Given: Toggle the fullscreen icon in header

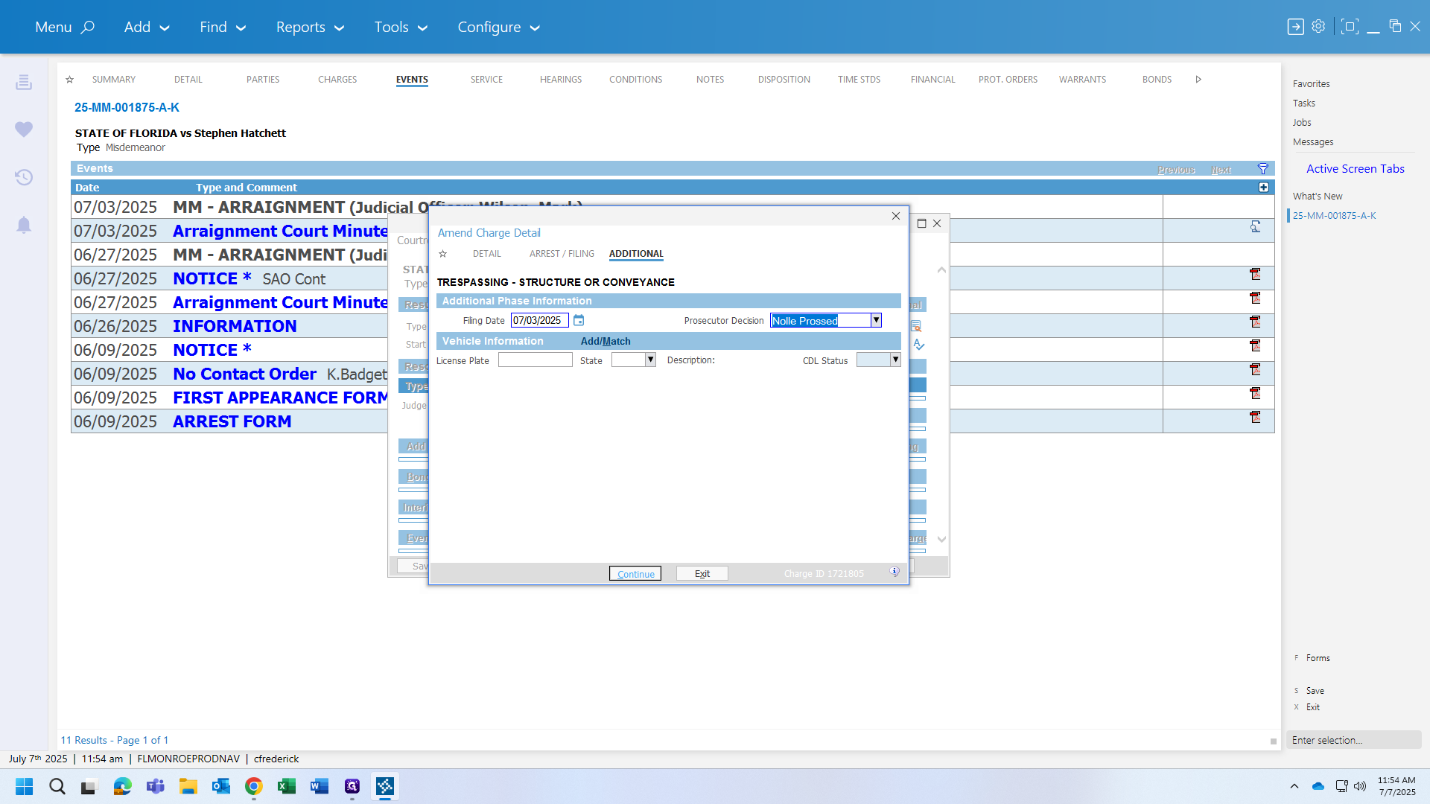Looking at the screenshot, I should 1350,27.
